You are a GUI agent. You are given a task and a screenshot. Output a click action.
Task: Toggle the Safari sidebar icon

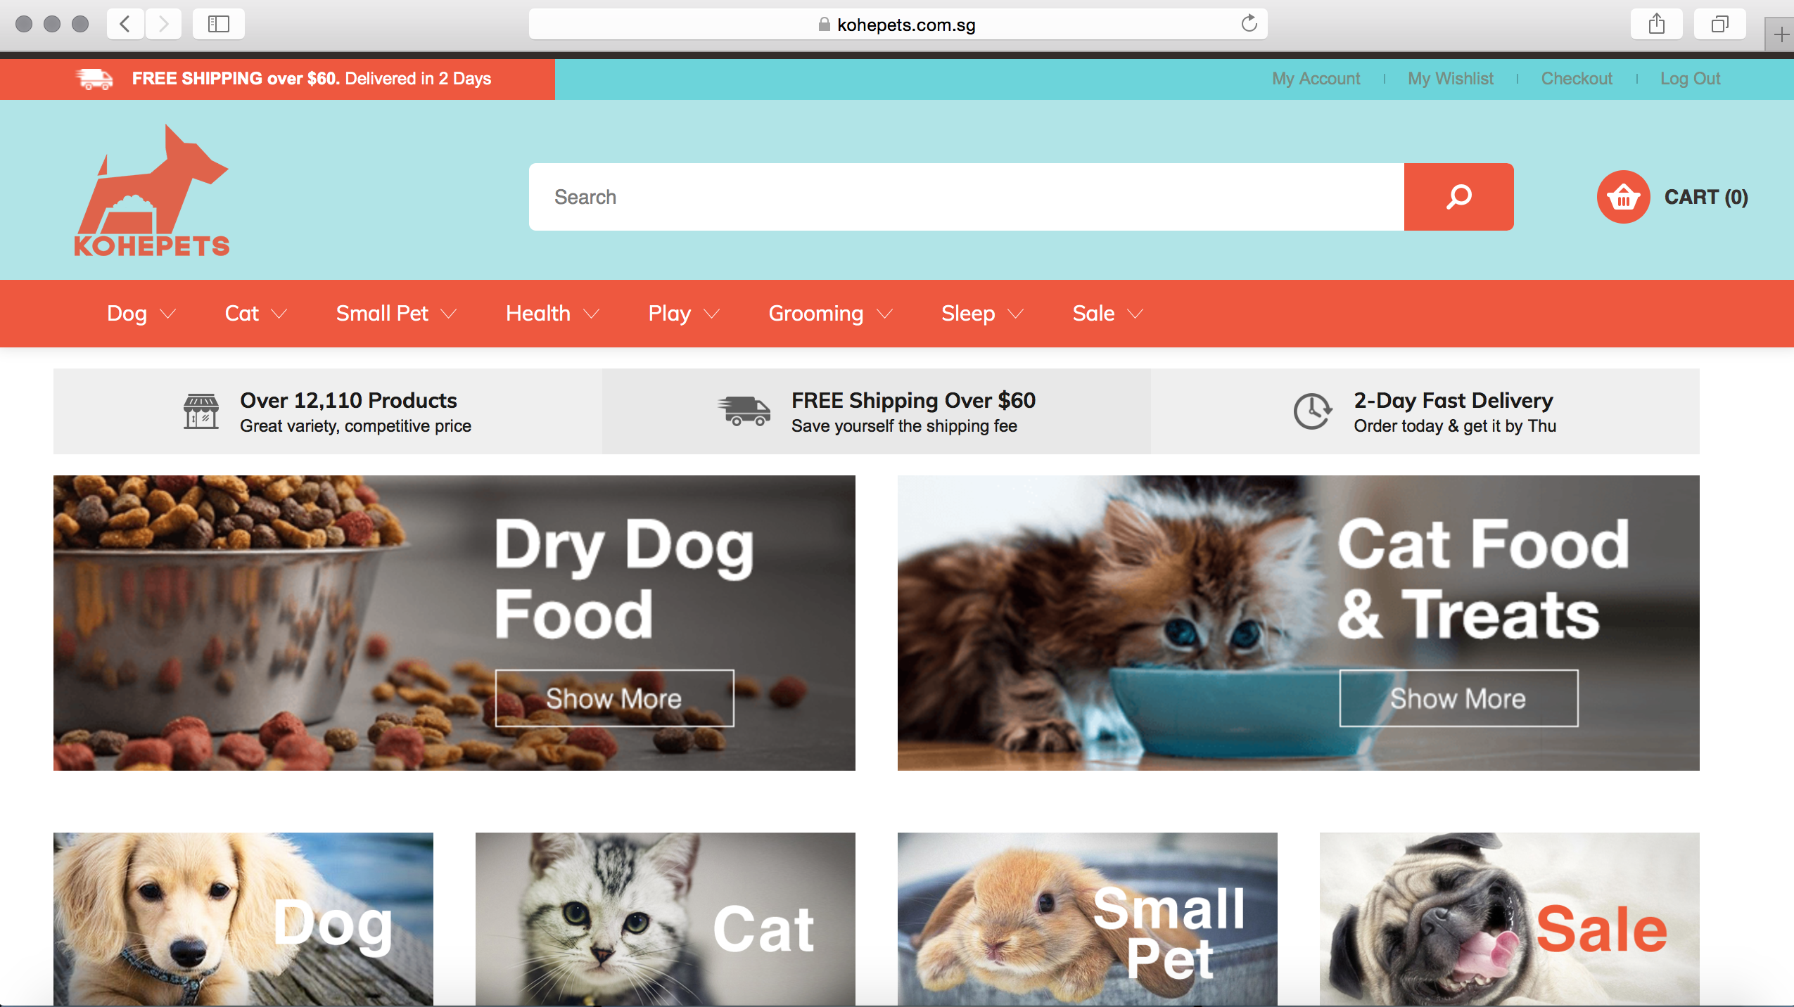pos(218,24)
